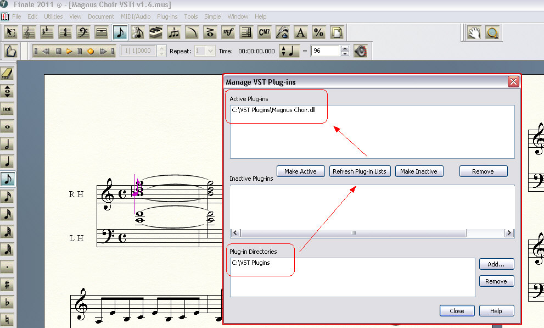Viewport: 544px width, 328px height.
Task: Open the Repeat count dropdown
Action: click(x=210, y=51)
